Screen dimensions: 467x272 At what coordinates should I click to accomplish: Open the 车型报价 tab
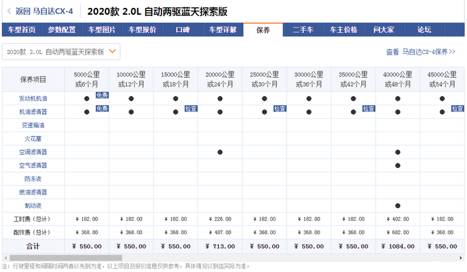click(x=142, y=30)
